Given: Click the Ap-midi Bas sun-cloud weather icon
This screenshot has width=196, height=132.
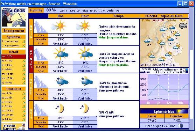Looking at the screenshot, I should [61, 53].
